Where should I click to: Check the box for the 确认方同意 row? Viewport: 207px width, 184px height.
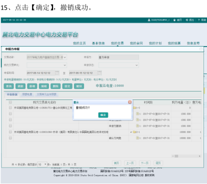coord(10,138)
